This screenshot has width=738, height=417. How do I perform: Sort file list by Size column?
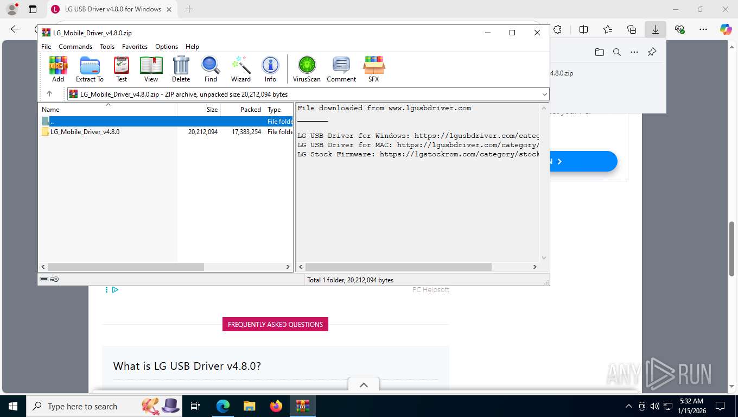pyautogui.click(x=199, y=109)
